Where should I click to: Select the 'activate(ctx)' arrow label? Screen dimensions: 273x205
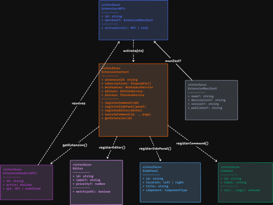click(x=133, y=51)
